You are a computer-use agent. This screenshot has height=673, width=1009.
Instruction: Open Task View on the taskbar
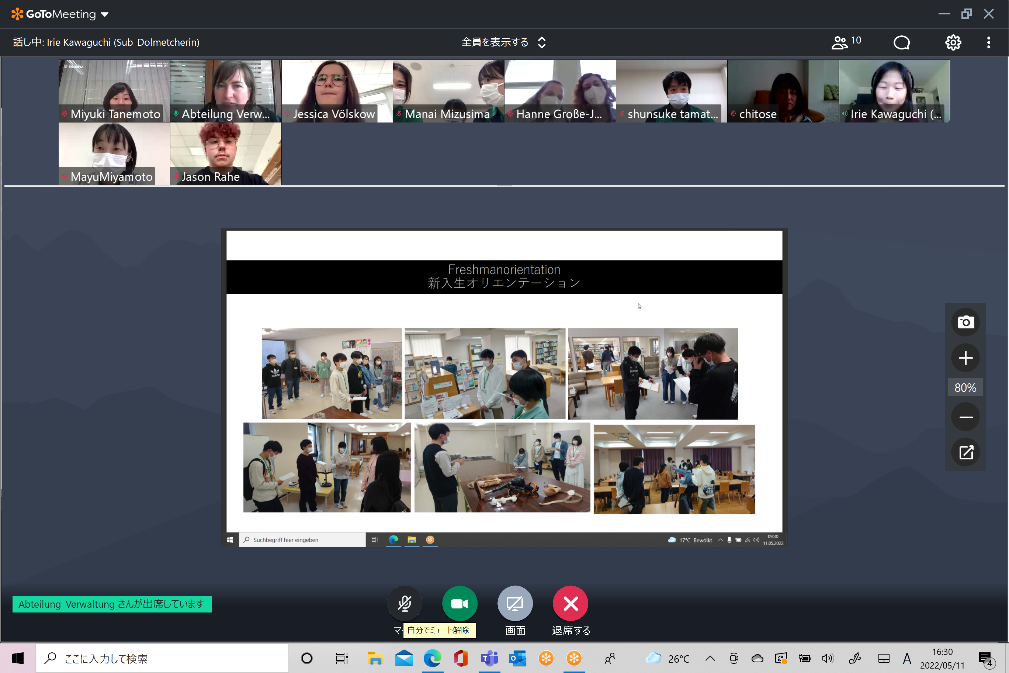[x=342, y=658]
